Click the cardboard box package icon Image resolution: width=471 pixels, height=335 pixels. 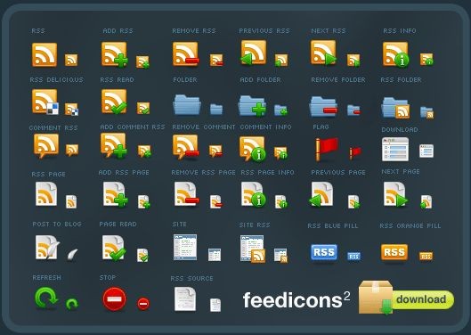376,298
